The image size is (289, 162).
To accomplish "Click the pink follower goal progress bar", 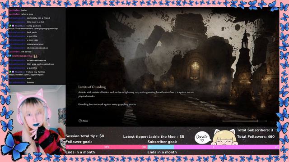I will click(107, 147).
